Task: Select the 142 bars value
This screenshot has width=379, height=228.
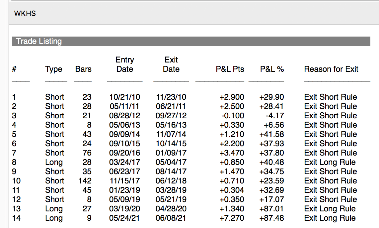Action: [85, 181]
